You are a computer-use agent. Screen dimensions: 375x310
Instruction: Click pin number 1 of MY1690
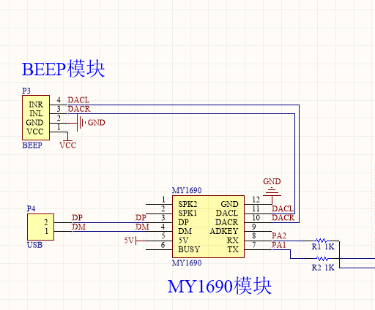pos(163,200)
